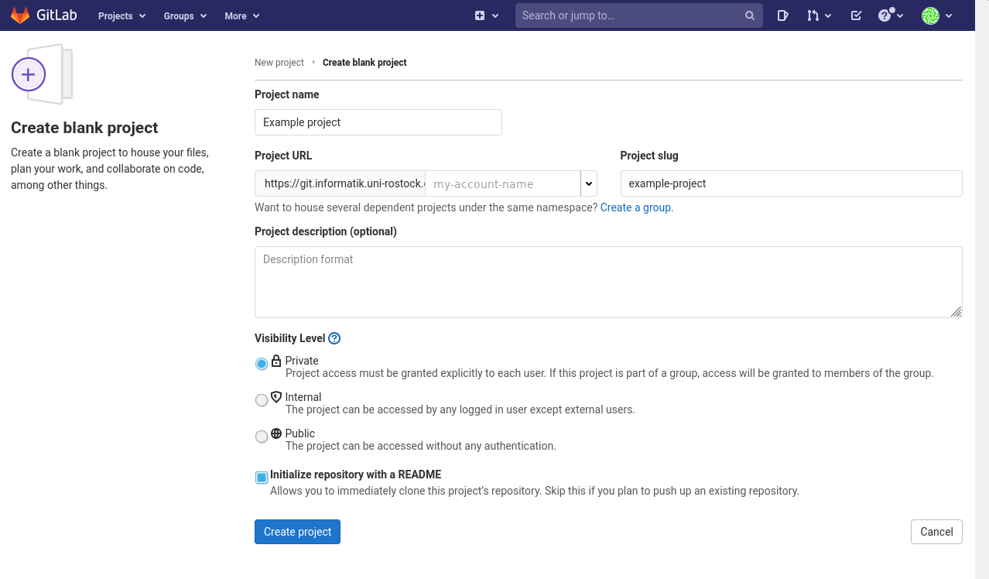Open the Groups dropdown menu

coord(185,15)
